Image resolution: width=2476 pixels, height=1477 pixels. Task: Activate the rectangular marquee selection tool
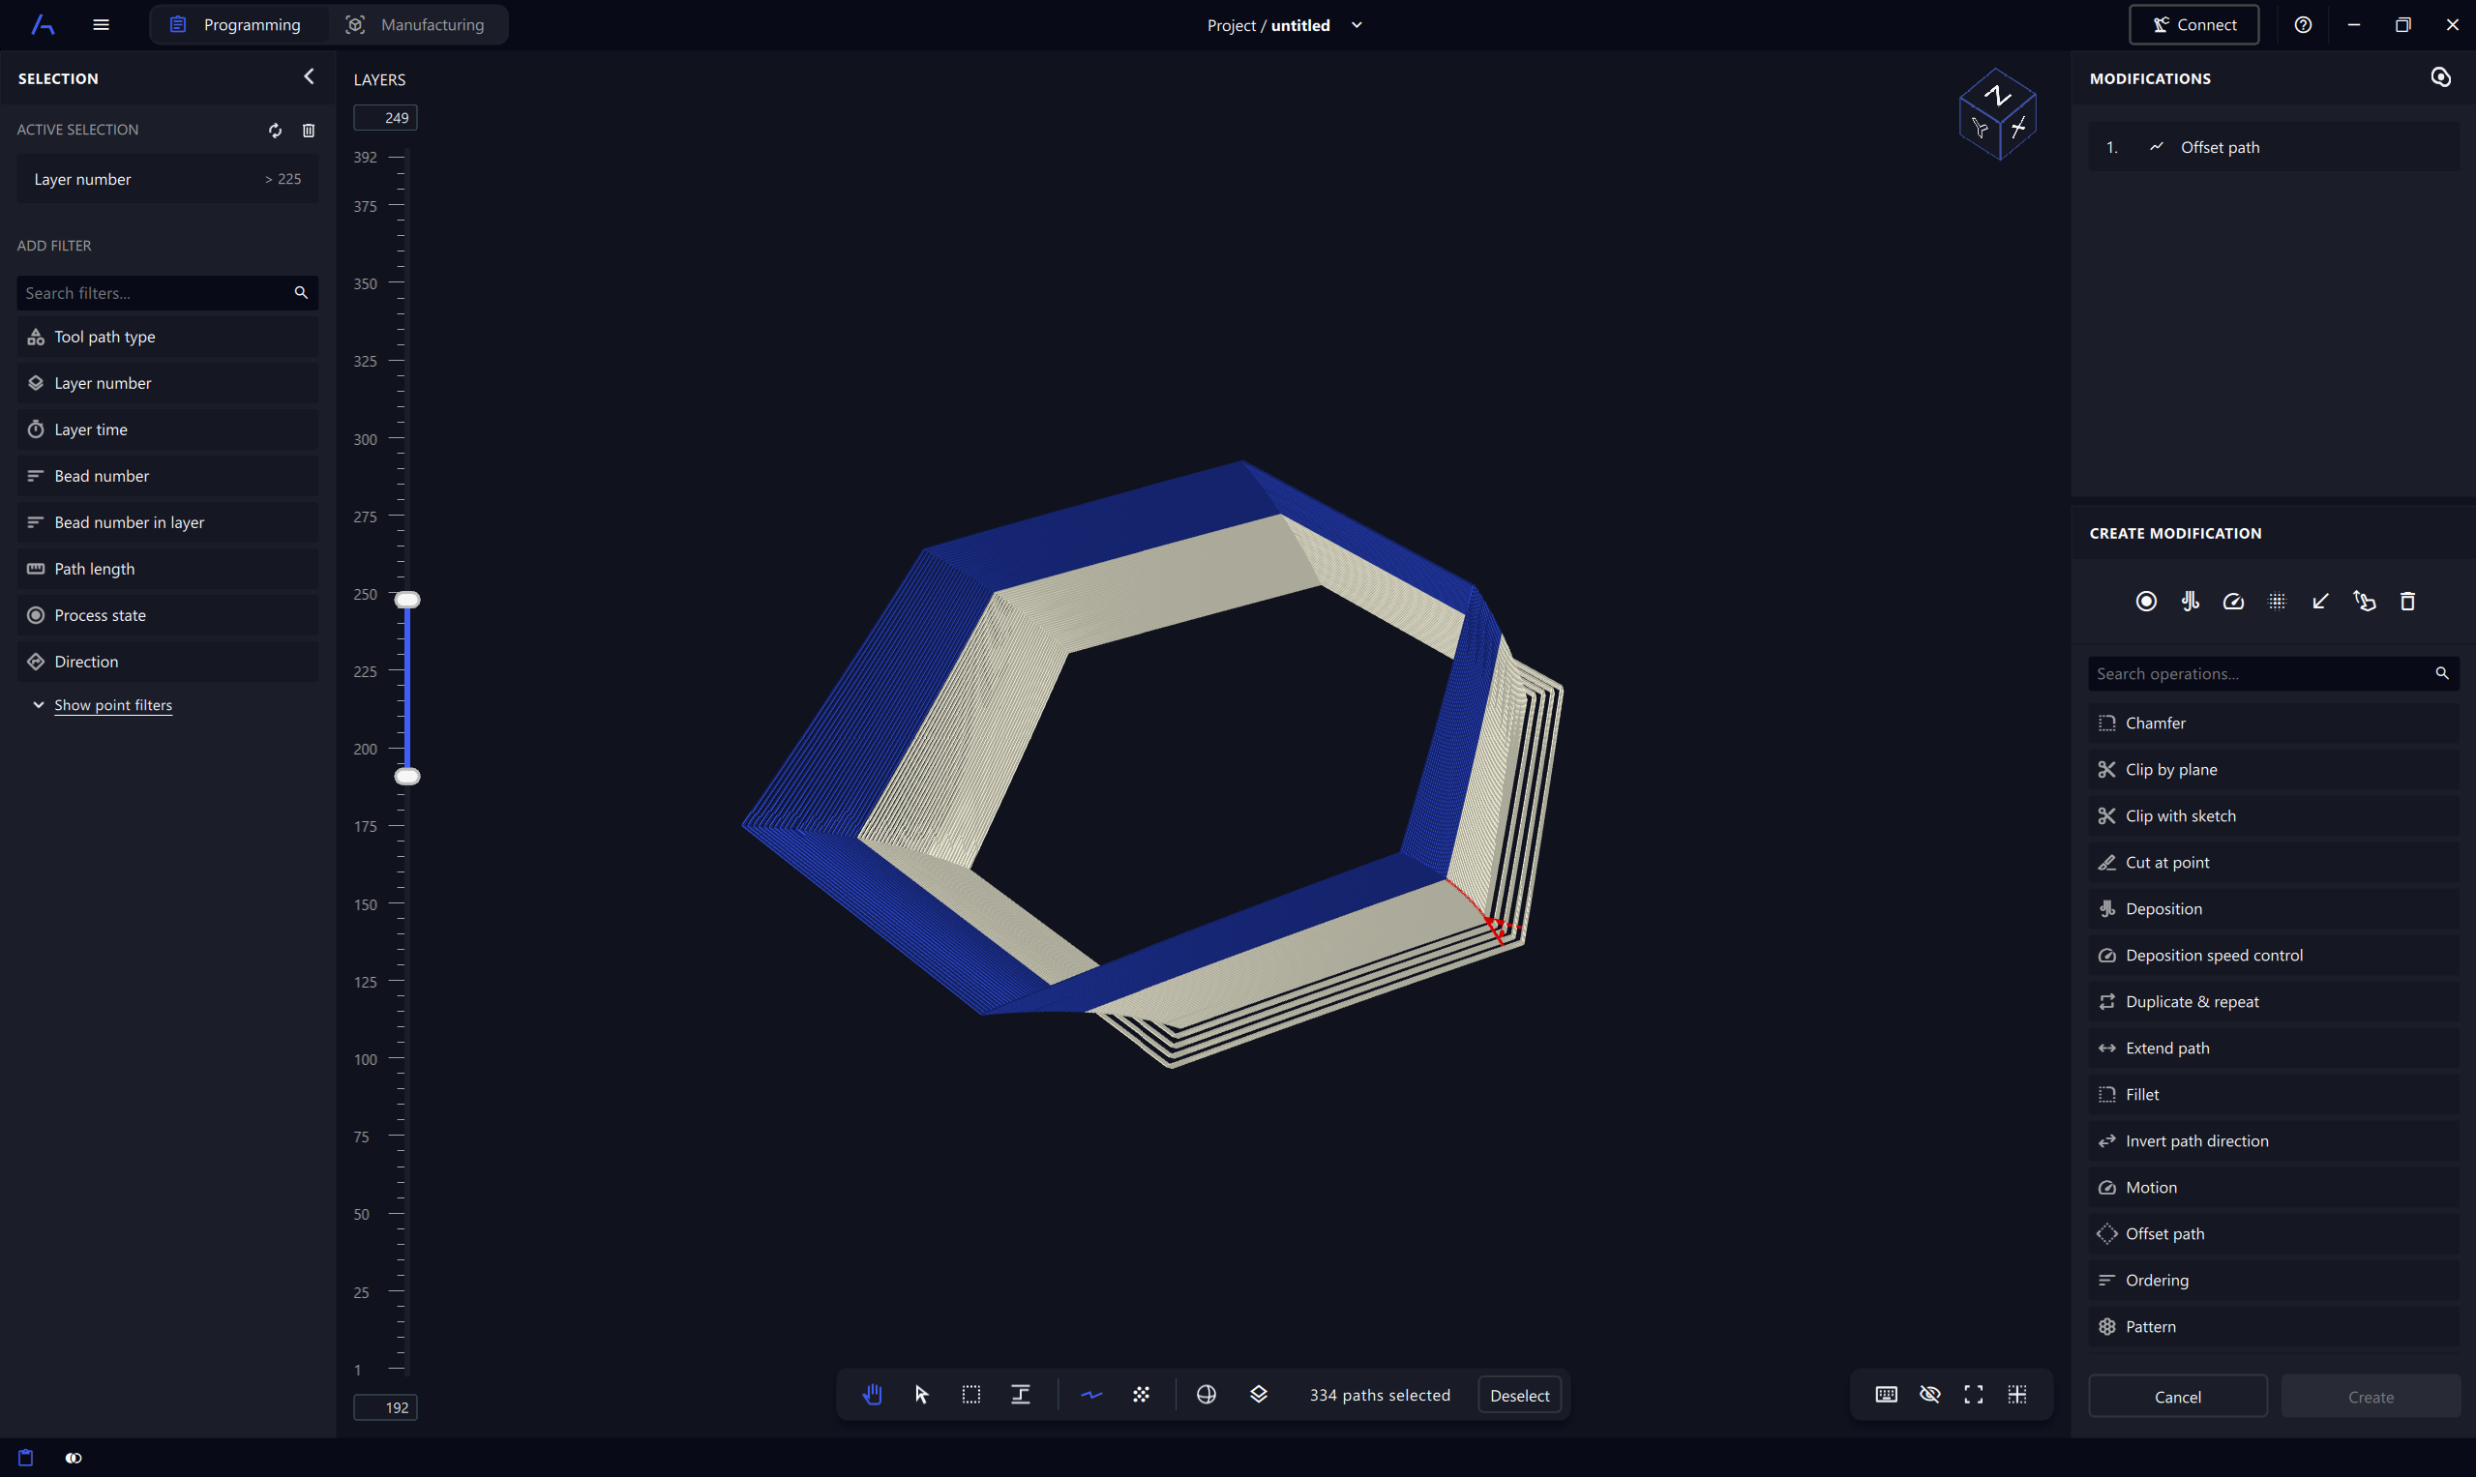[970, 1395]
